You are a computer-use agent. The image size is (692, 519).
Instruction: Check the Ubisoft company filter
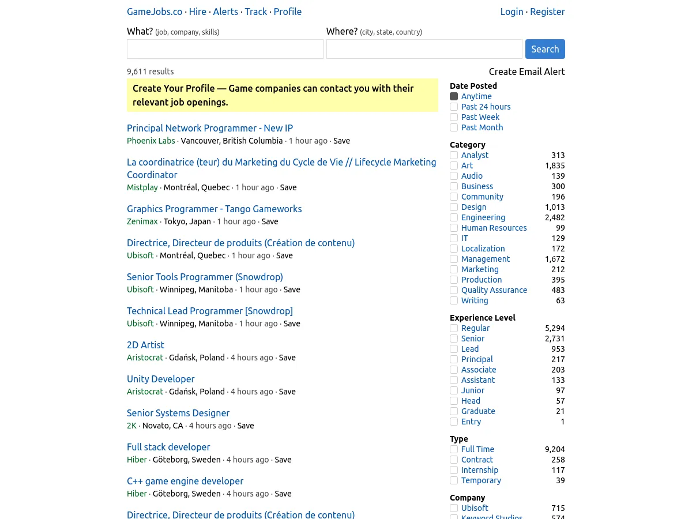[x=454, y=508]
